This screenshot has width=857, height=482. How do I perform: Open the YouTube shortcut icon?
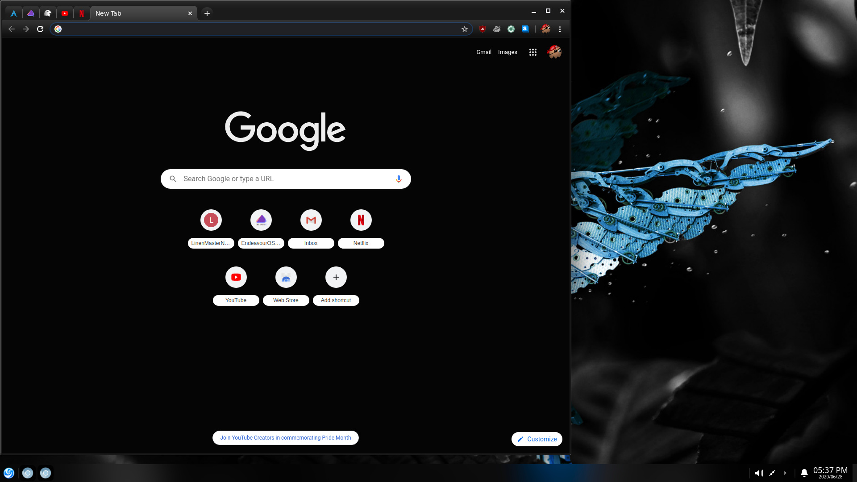[235, 277]
